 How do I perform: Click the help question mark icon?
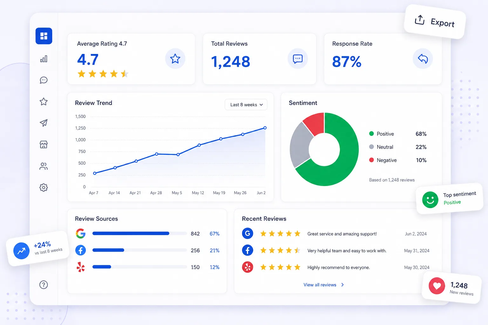point(44,285)
